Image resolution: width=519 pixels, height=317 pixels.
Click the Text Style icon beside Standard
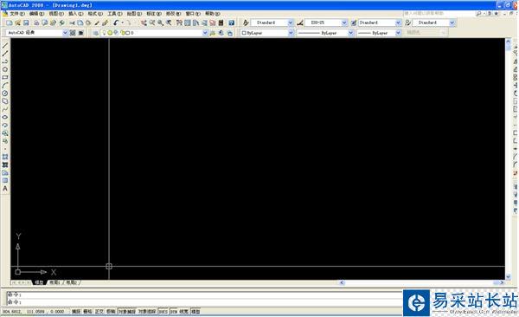pos(246,23)
